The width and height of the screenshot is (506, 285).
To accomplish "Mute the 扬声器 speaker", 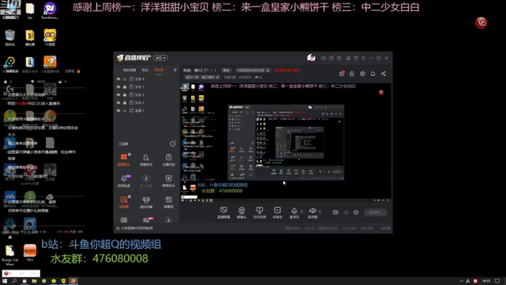I will (312, 213).
